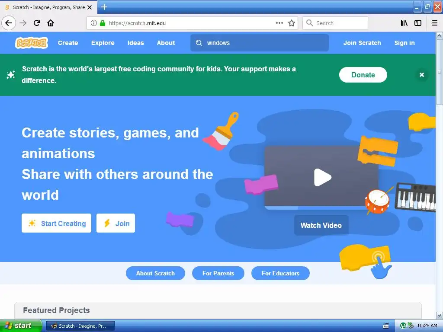Click the Featured Projects heading
This screenshot has height=332, width=443.
pyautogui.click(x=56, y=310)
